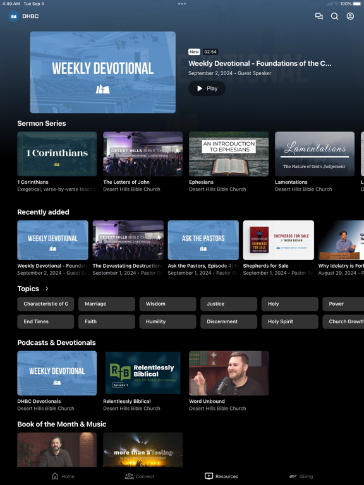The height and width of the screenshot is (485, 364).
Task: Select the End Times topic
Action: [x=45, y=321]
